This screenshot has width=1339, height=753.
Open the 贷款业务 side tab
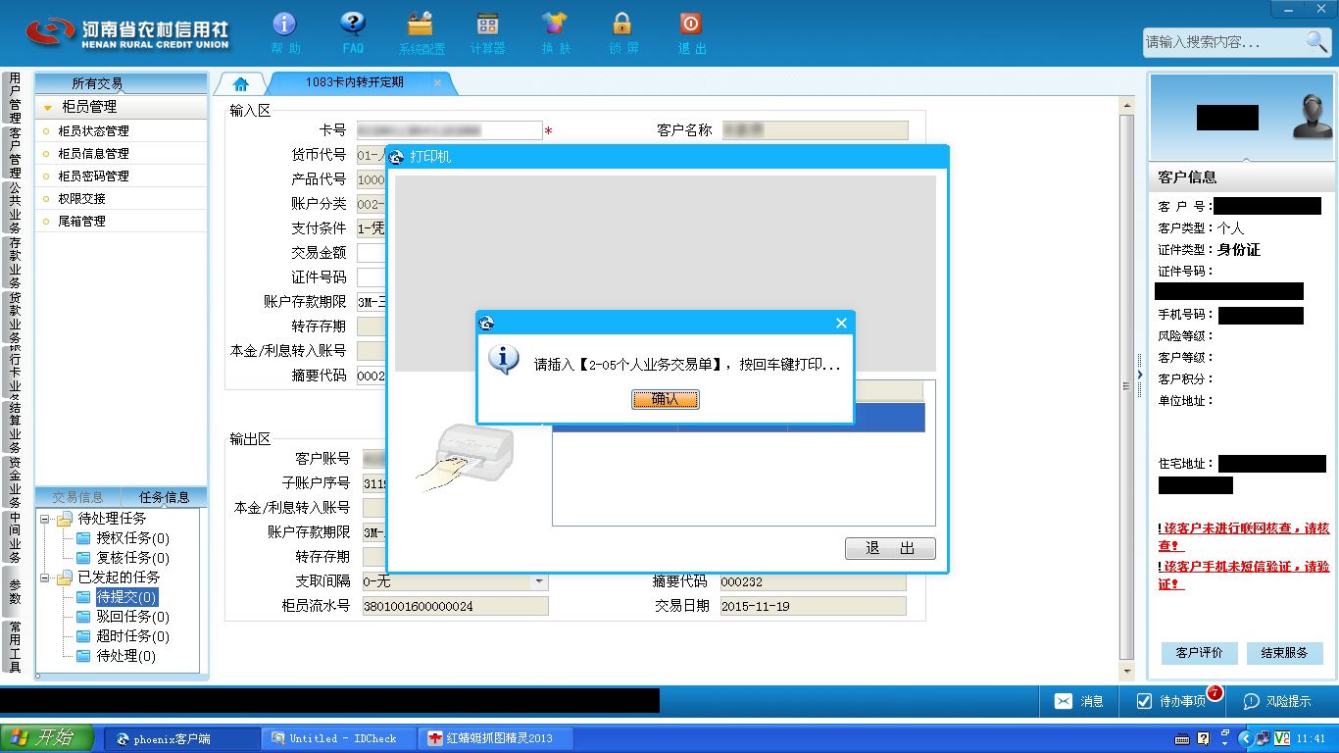point(15,318)
